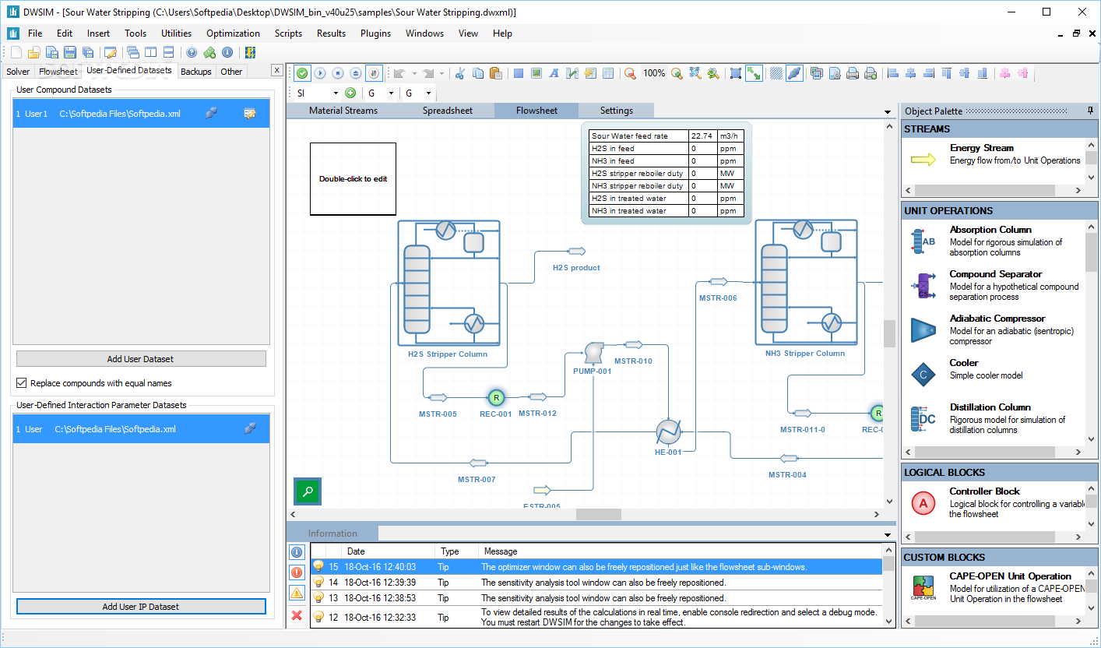This screenshot has height=648, width=1101.
Task: Click the red warning filter icon in Information
Action: pyautogui.click(x=297, y=572)
